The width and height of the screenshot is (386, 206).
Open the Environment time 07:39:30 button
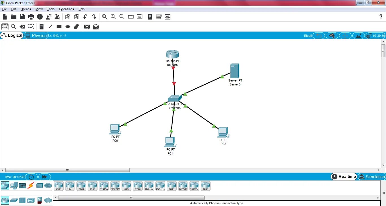coord(376,36)
